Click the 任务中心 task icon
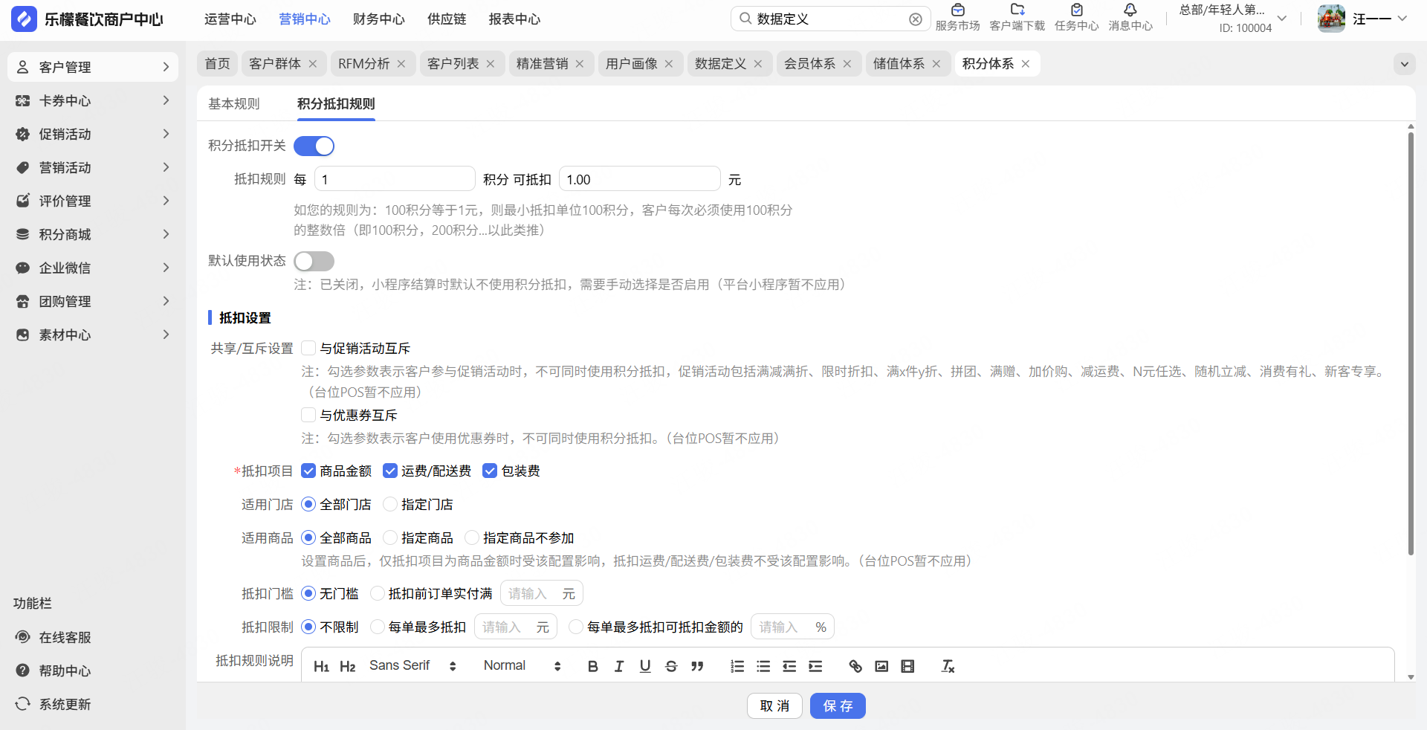This screenshot has width=1427, height=730. coord(1076,10)
